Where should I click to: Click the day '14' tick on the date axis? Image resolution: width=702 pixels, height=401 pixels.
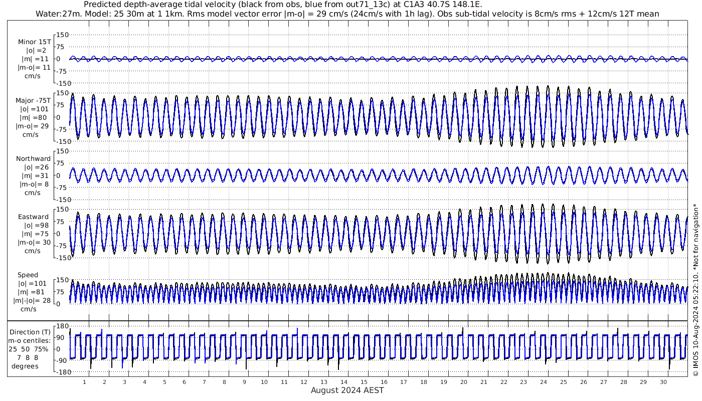point(344,382)
